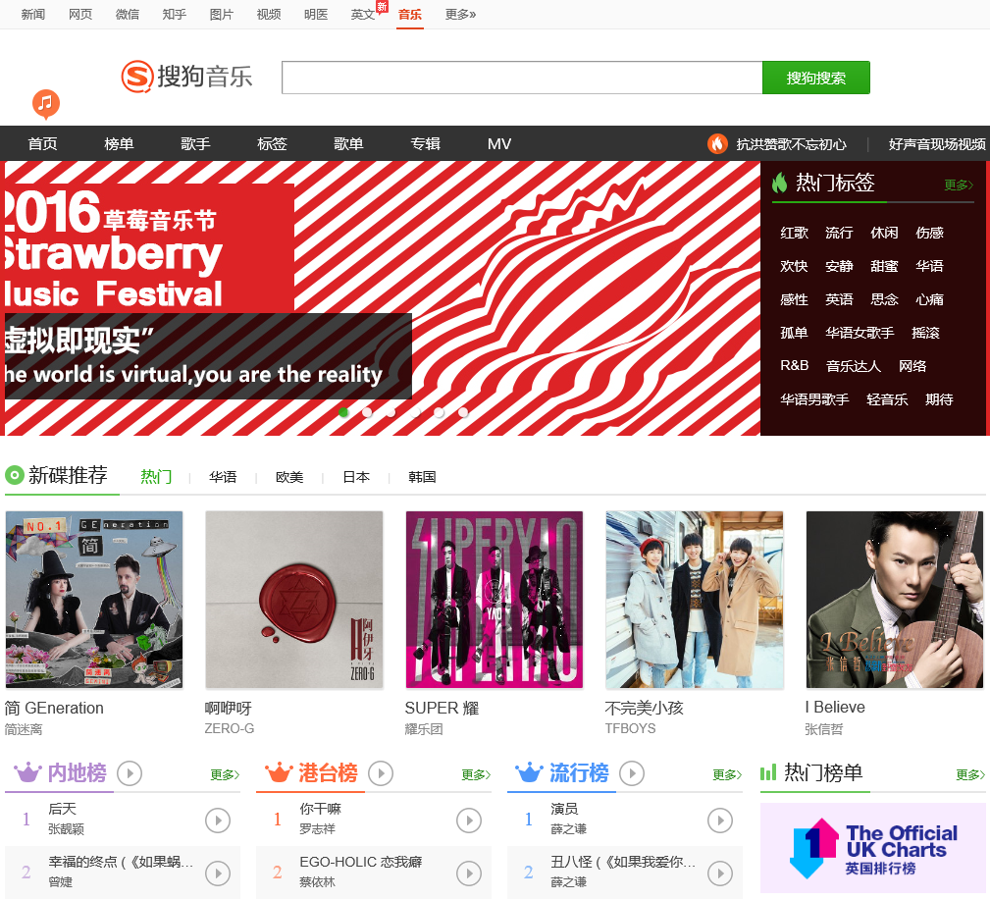
Task: Open the I Believe album cover
Action: pos(895,600)
